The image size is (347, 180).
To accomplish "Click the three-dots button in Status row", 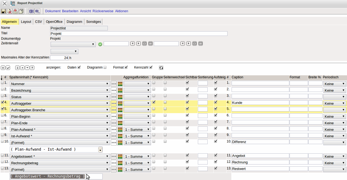I will [x=114, y=97].
